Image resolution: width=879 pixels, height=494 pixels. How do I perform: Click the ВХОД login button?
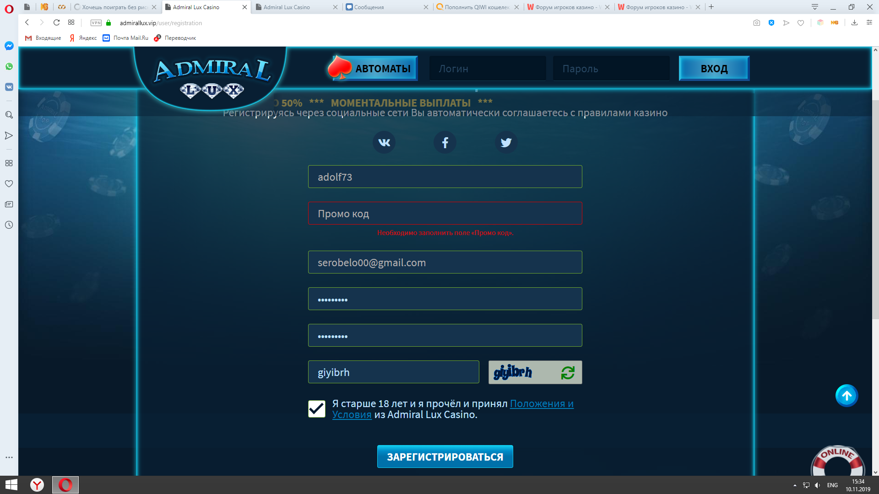coord(714,68)
